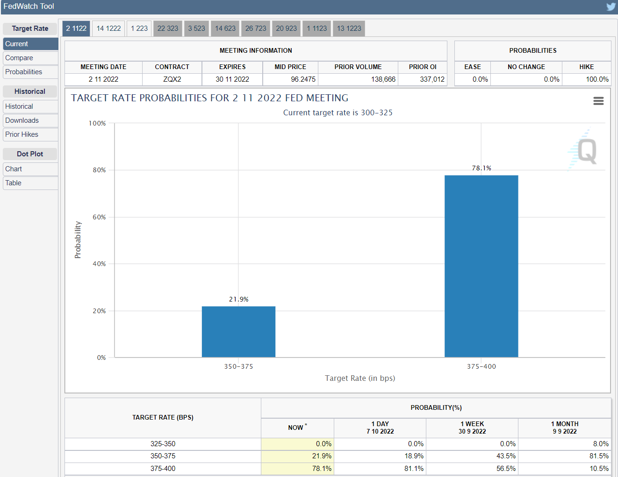Open the Historical sidebar link
The width and height of the screenshot is (618, 477).
tap(30, 106)
